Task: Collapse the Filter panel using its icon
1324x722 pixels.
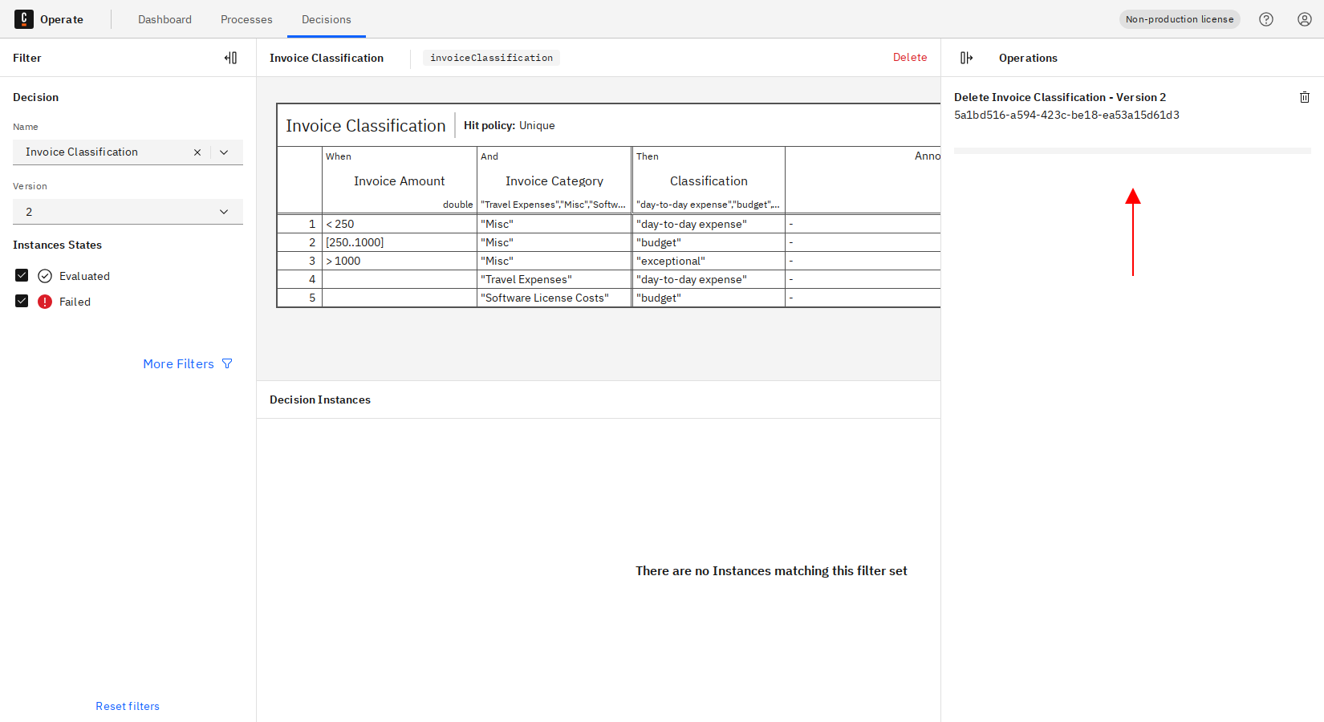Action: point(231,57)
